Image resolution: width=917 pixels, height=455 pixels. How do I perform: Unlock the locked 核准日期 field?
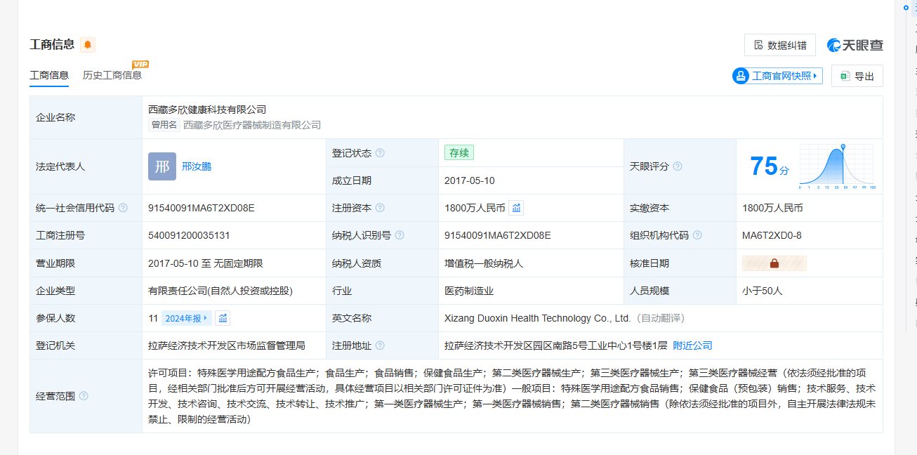tap(774, 263)
